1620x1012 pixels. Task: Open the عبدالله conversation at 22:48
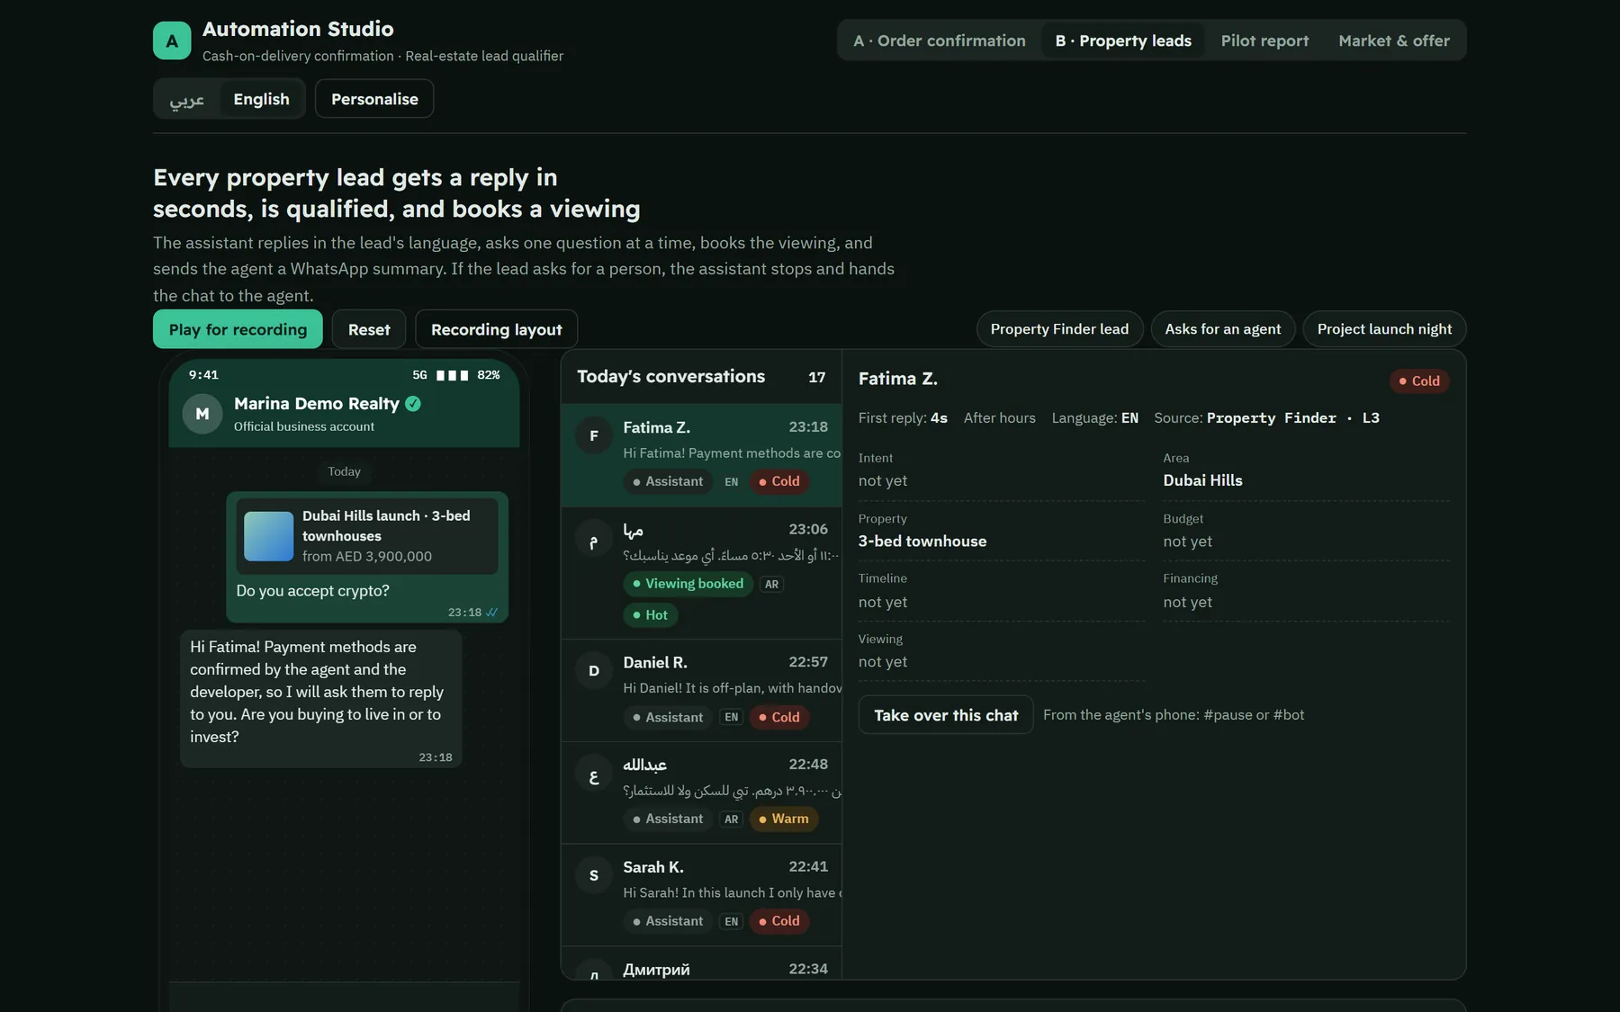point(701,793)
